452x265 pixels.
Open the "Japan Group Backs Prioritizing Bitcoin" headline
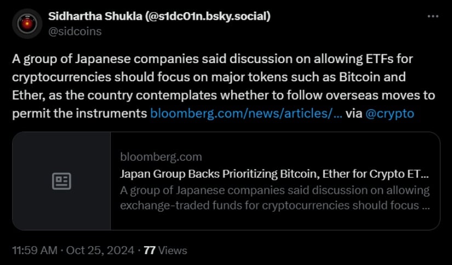point(274,174)
